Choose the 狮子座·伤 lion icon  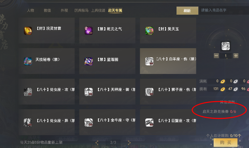pyautogui.click(x=149, y=92)
